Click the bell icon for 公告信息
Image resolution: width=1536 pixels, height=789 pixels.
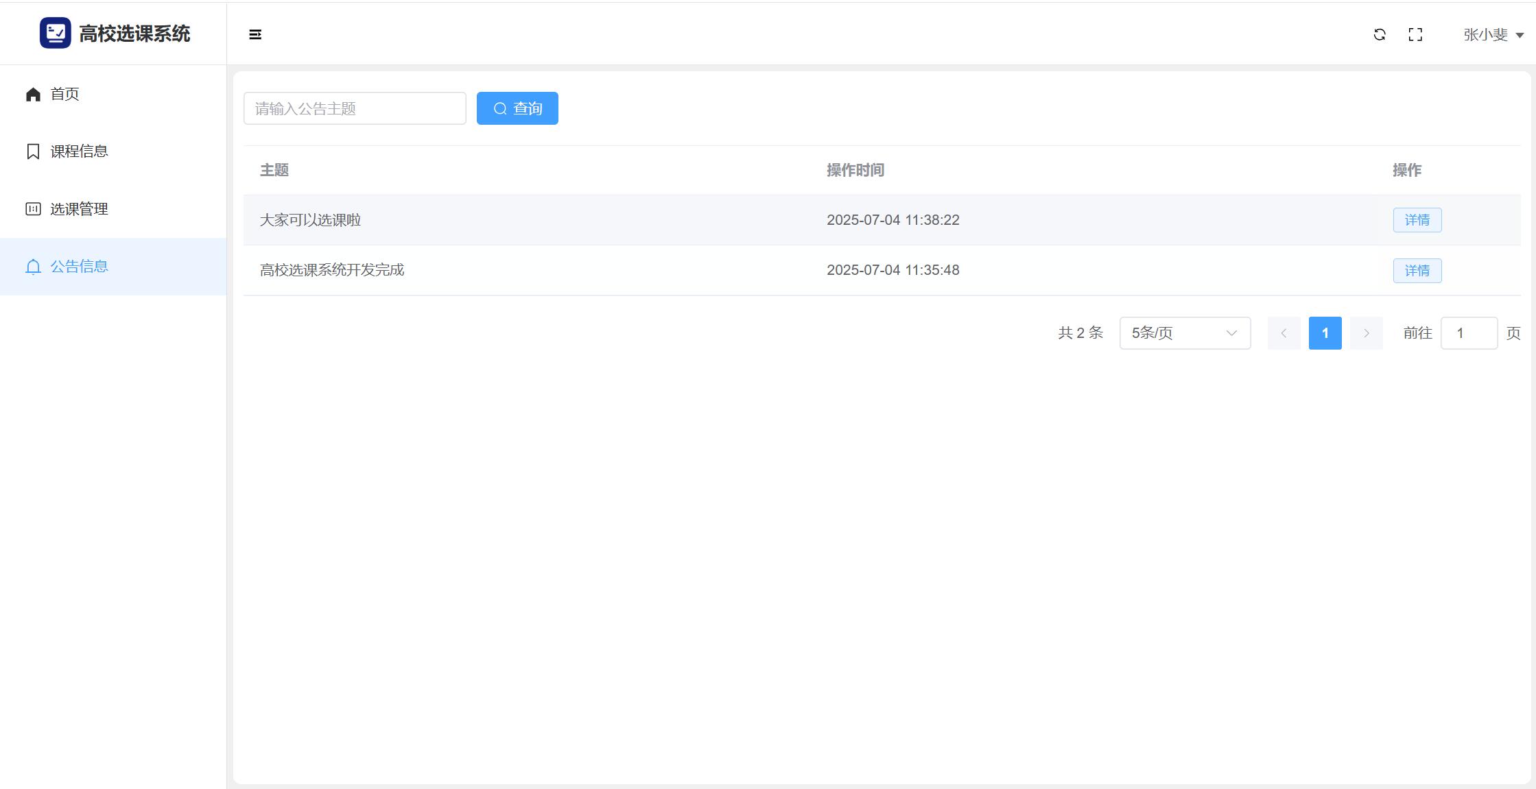(33, 267)
